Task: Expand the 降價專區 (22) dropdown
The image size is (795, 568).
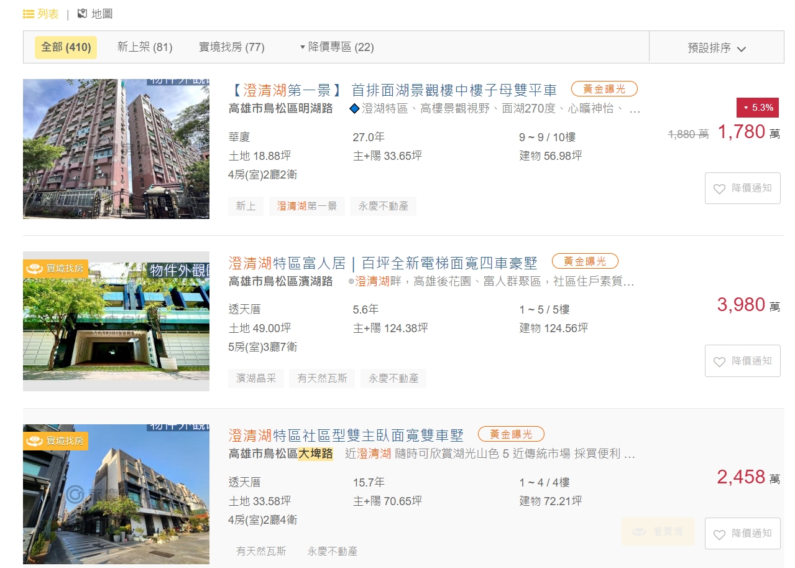Action: 336,47
